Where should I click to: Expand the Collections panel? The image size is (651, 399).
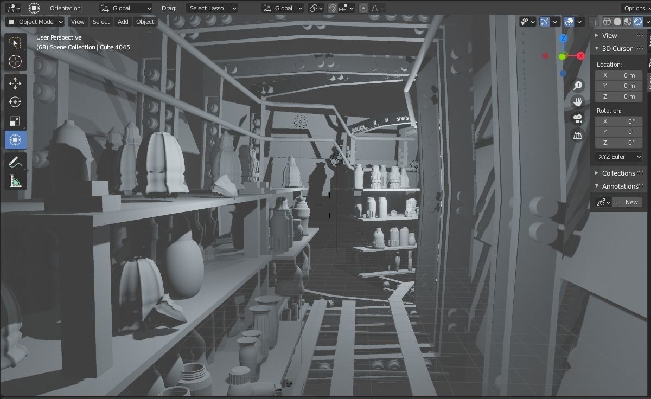click(x=619, y=173)
